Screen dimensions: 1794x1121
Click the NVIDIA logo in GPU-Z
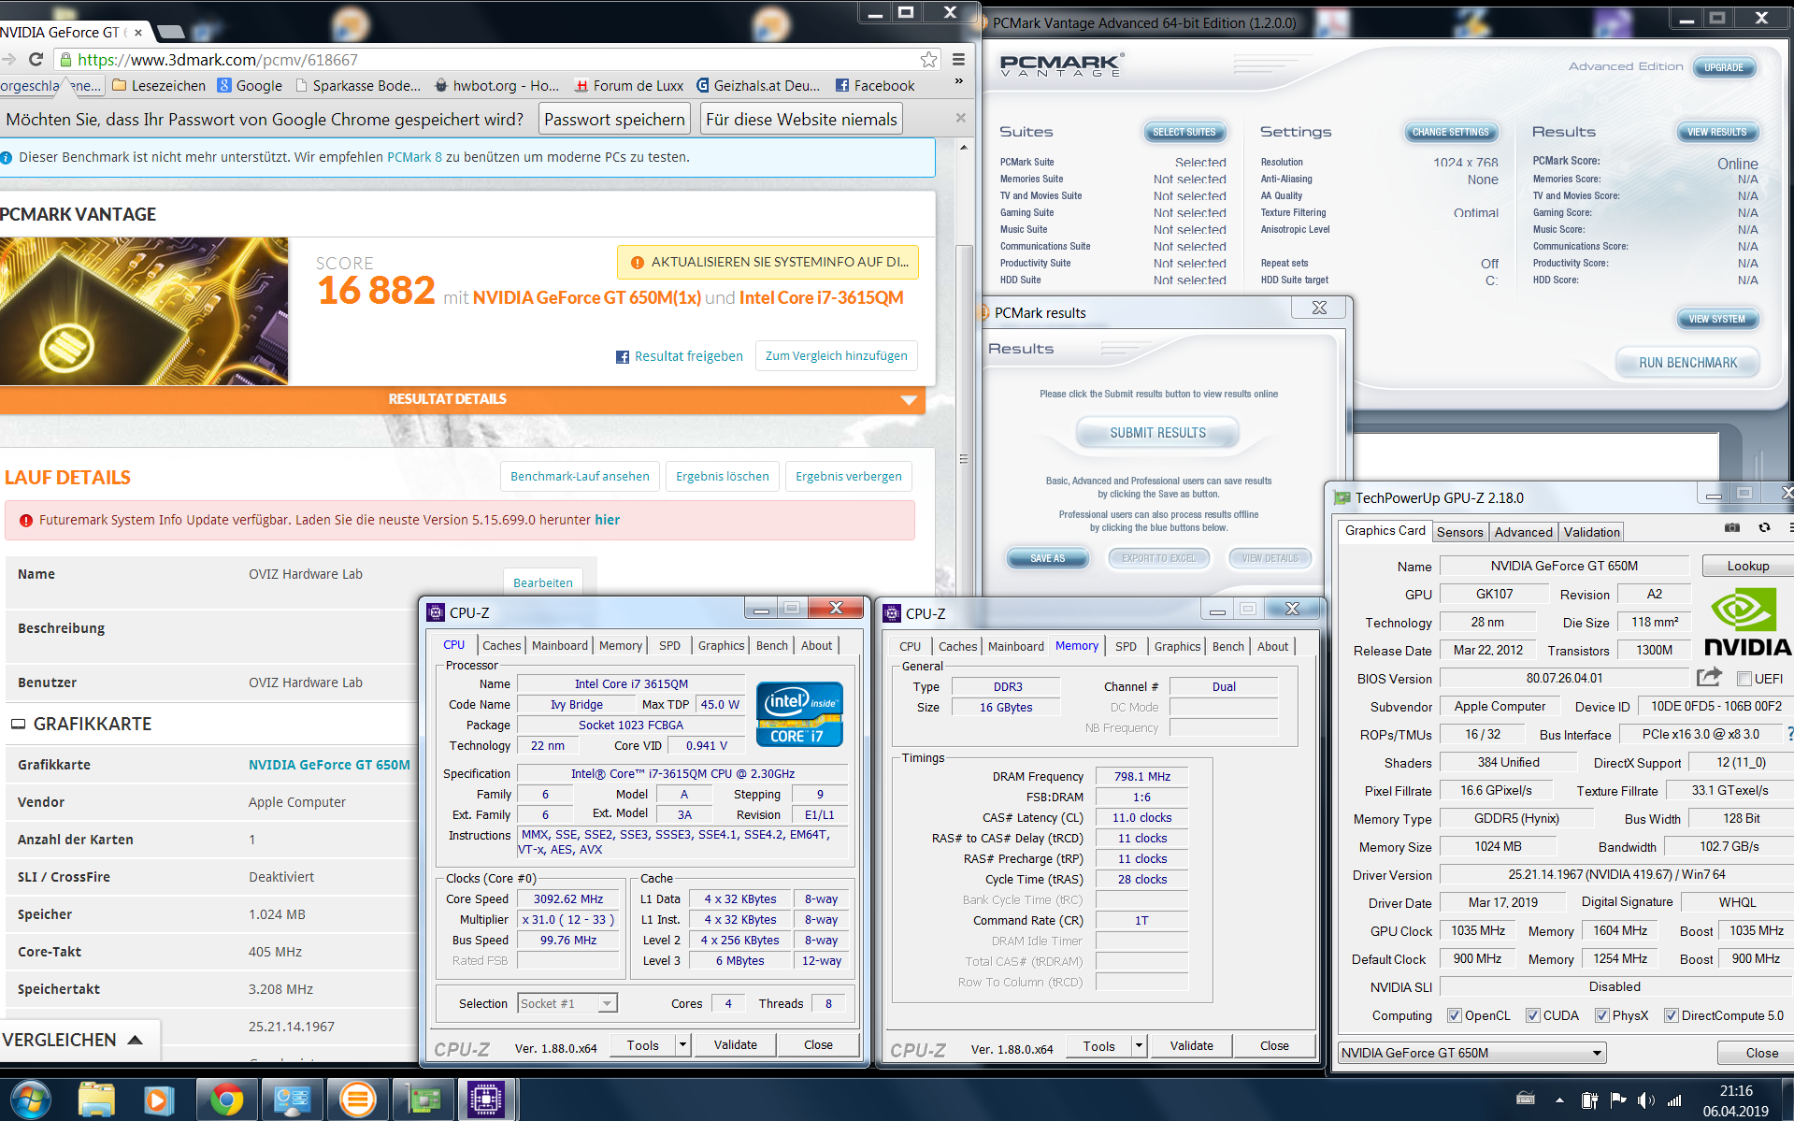point(1746,622)
